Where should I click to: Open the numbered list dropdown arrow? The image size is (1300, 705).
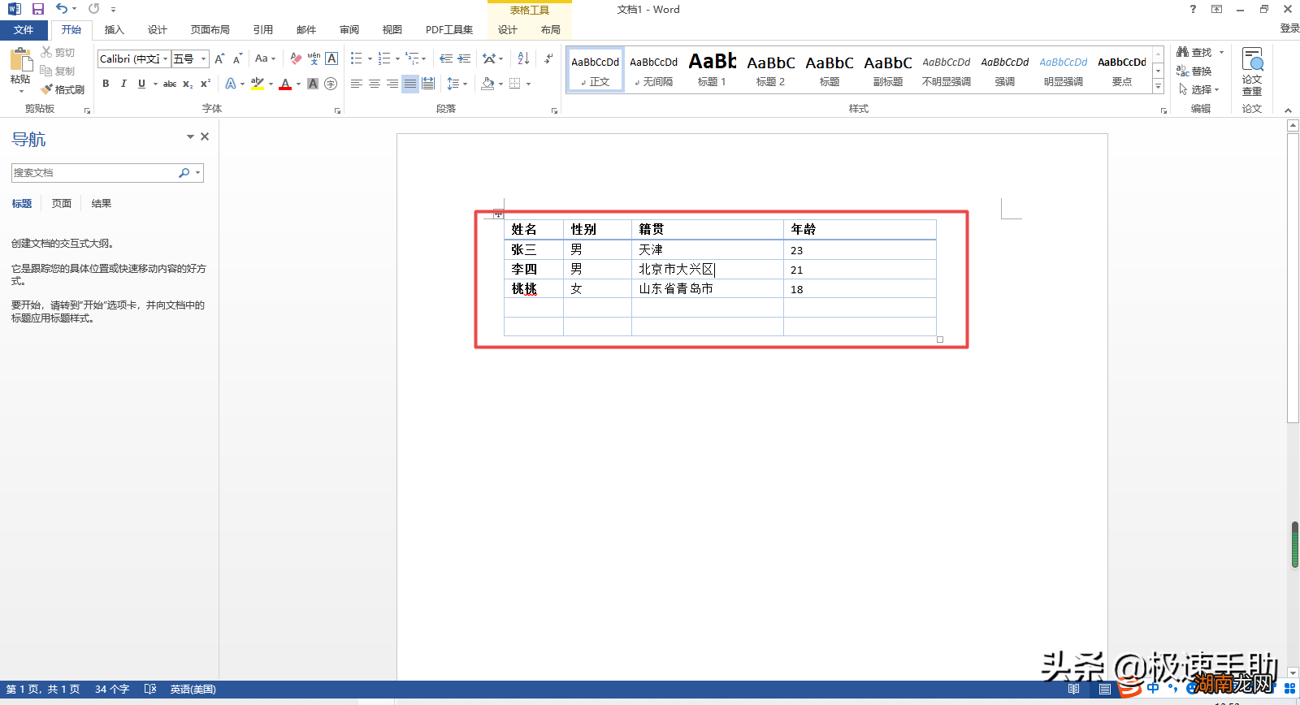click(x=397, y=59)
